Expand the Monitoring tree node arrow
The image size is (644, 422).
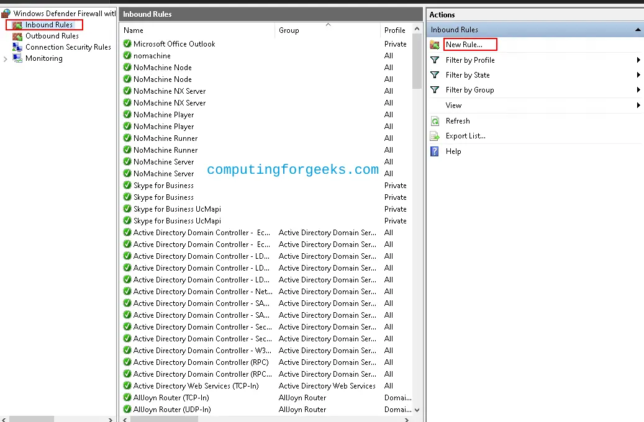[x=6, y=59]
